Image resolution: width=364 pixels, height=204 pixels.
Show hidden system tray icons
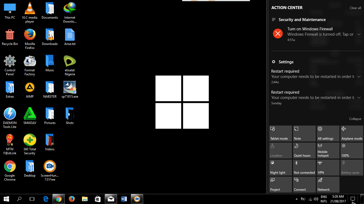(x=297, y=199)
